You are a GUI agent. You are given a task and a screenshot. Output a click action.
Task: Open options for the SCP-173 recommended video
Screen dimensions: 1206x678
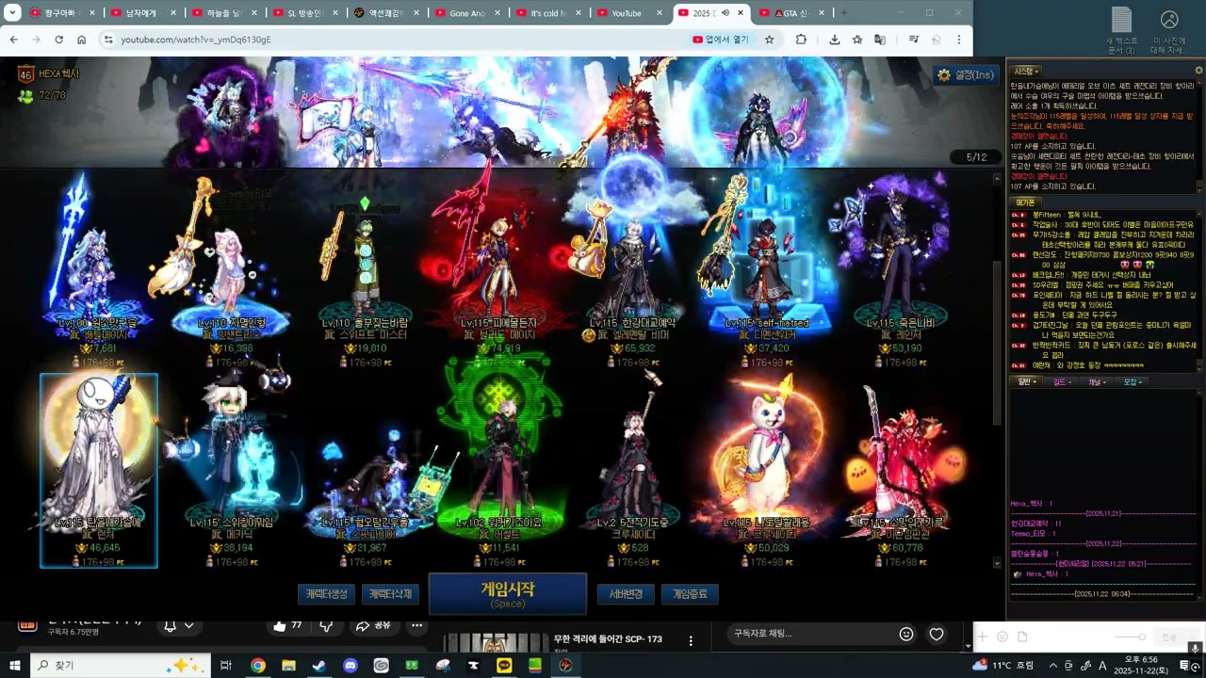click(x=691, y=640)
